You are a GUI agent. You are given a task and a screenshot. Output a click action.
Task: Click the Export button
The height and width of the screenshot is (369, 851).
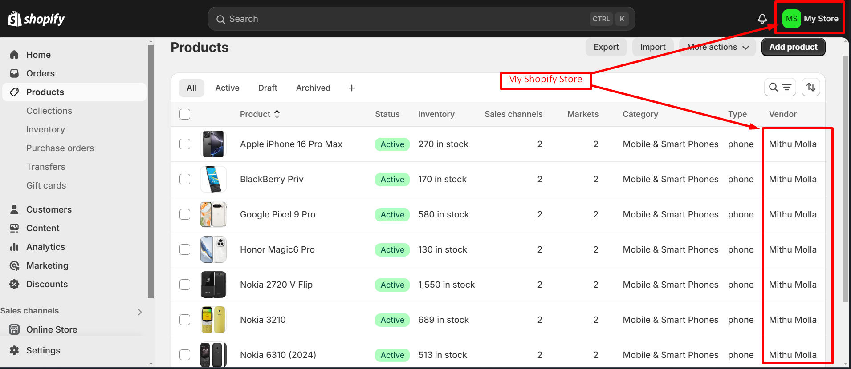[606, 47]
